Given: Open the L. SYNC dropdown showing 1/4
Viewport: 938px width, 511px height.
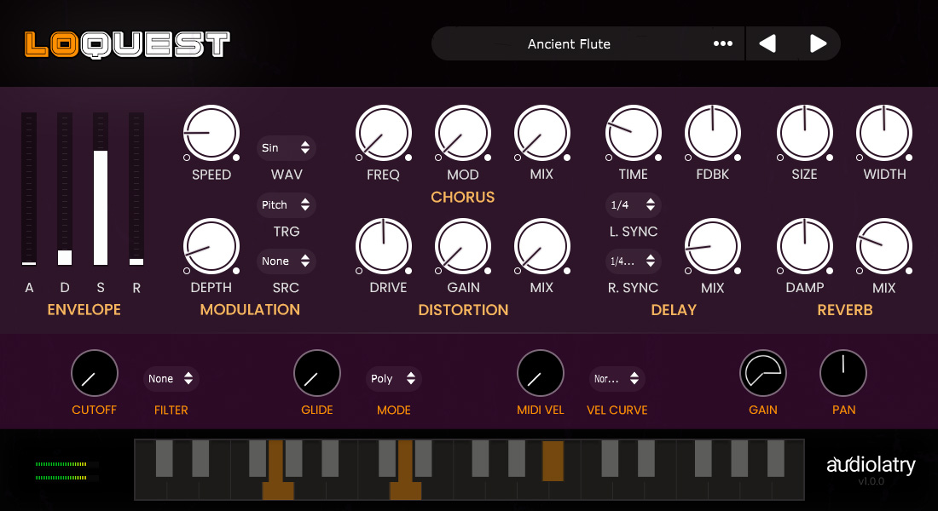Looking at the screenshot, I should [x=633, y=205].
